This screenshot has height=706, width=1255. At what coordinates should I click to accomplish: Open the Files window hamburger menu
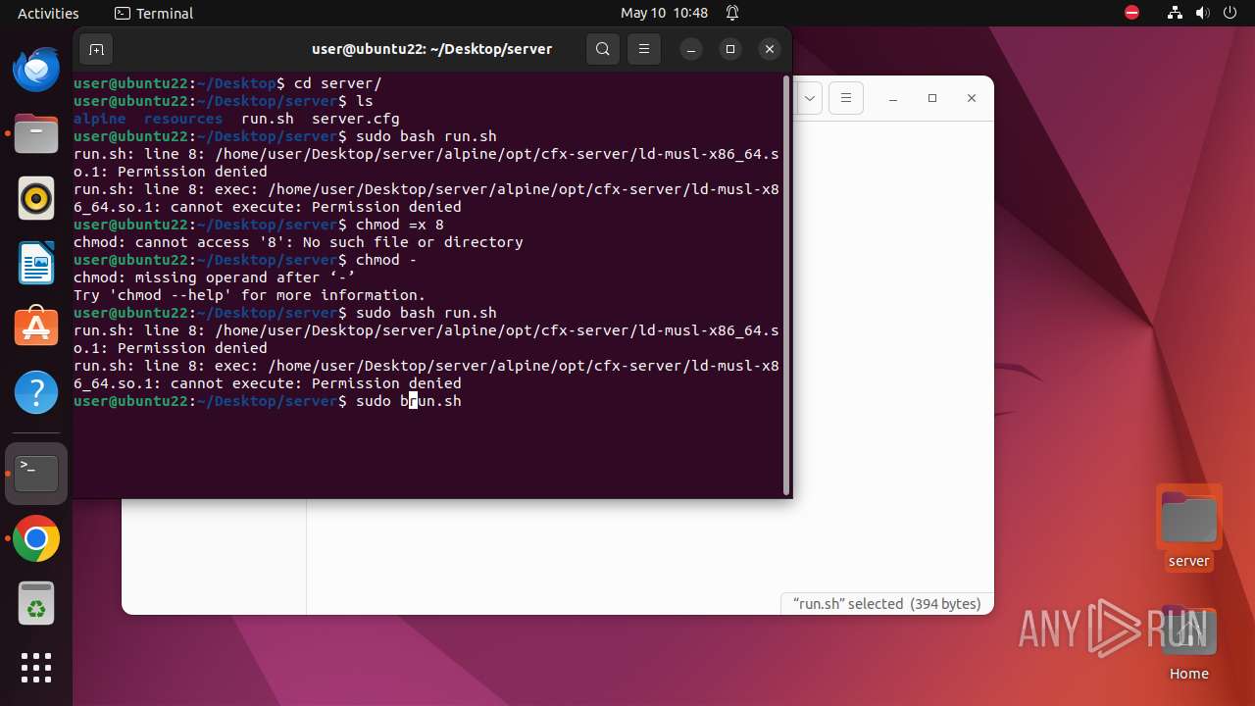point(846,98)
